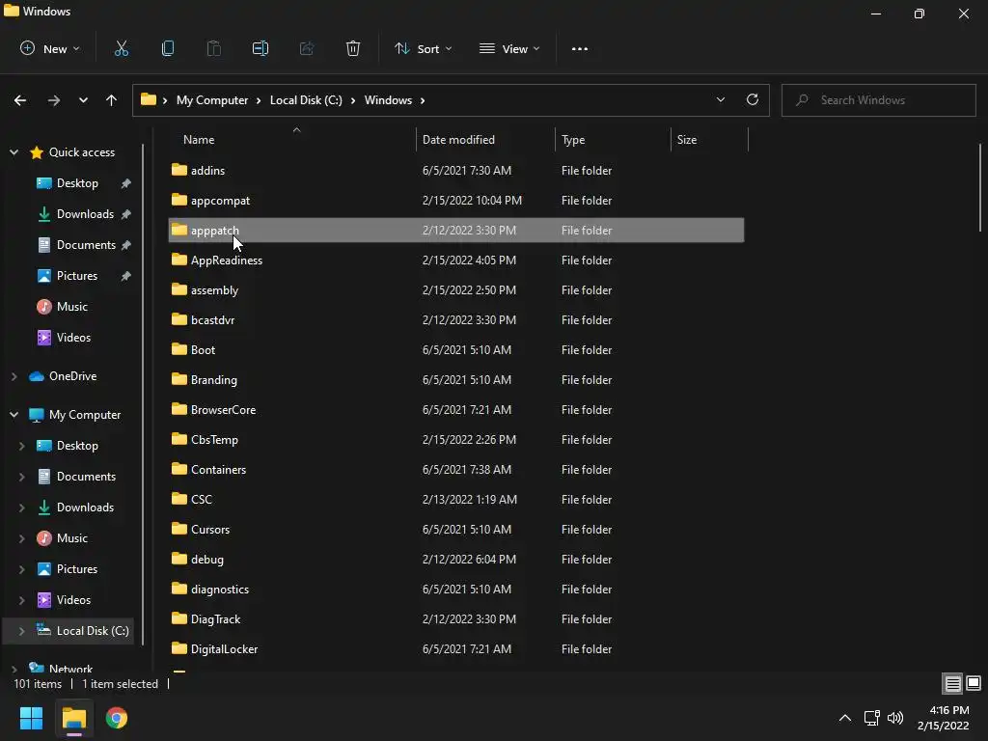Select OneDrive in navigation pane
Viewport: 988px width, 741px height.
[x=73, y=376]
